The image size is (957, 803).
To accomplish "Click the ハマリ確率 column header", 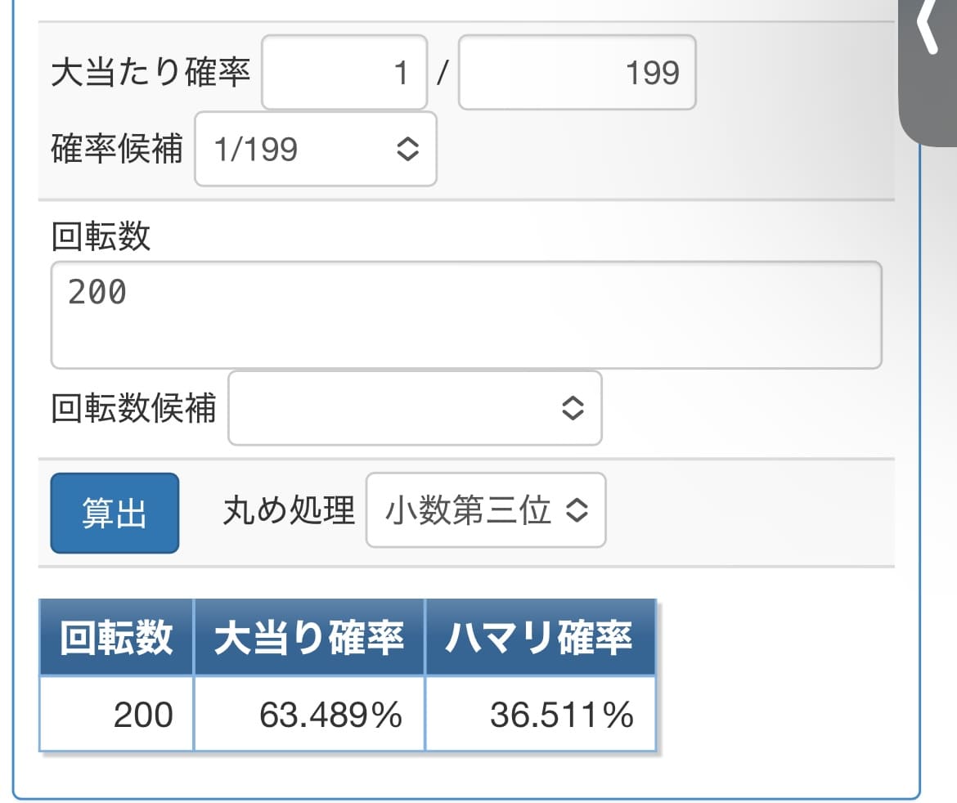I will pos(540,638).
